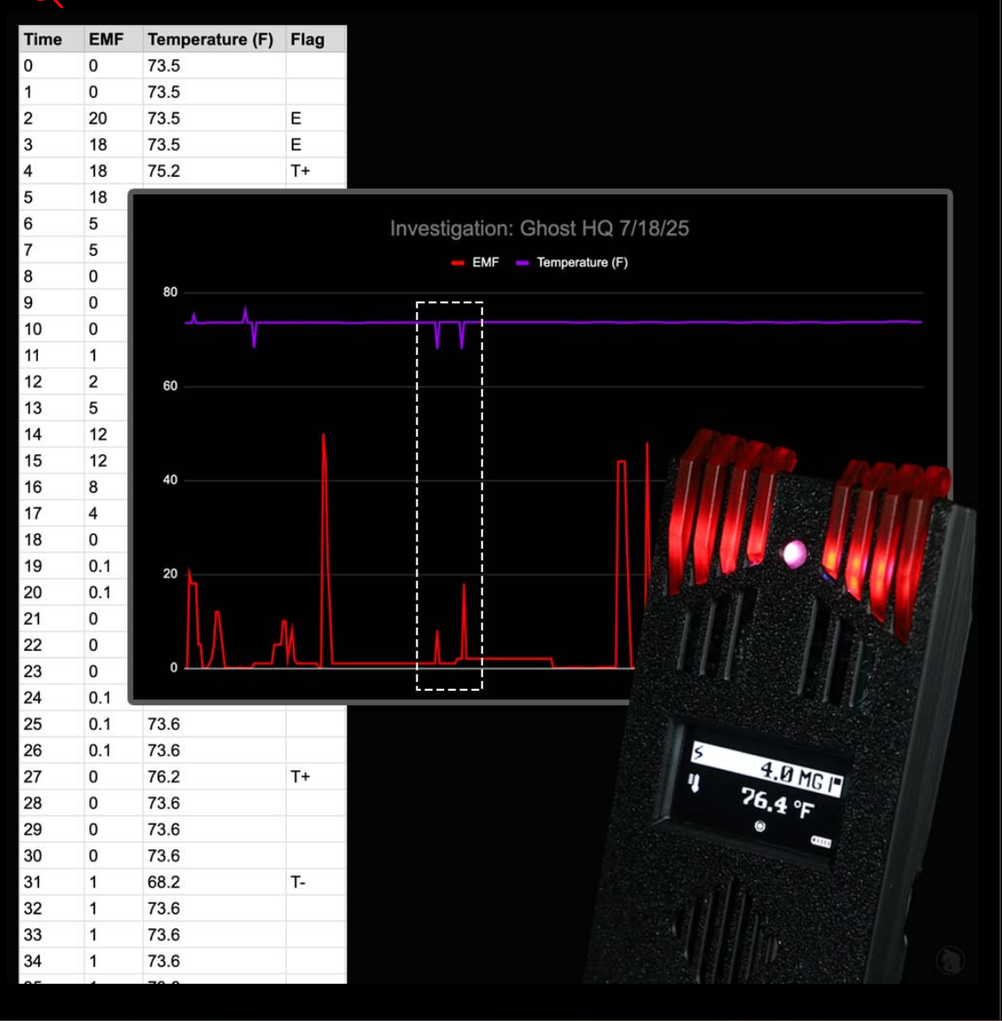This screenshot has height=1021, width=1002.
Task: Click the Time column header
Action: 51,39
